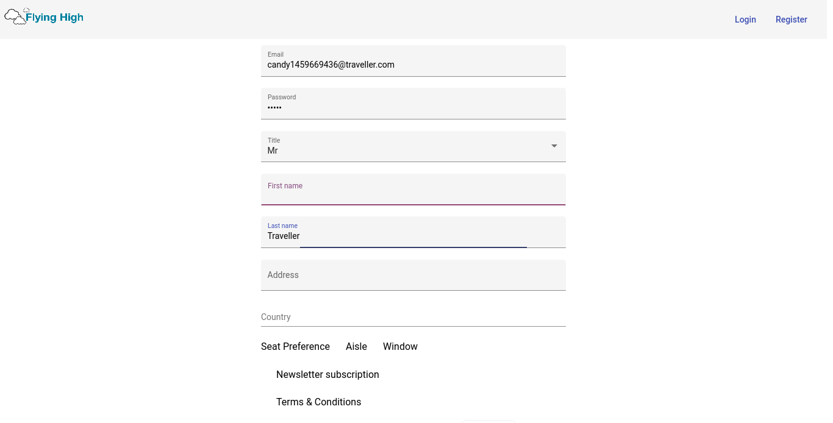This screenshot has height=423, width=833.
Task: Select the Password input field
Action: pyautogui.click(x=413, y=104)
